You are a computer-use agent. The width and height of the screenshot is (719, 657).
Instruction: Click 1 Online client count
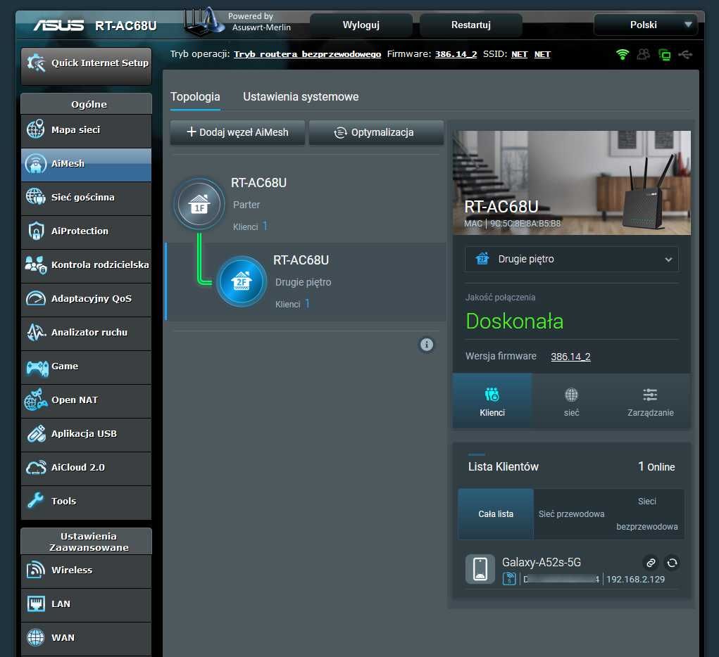tap(656, 466)
